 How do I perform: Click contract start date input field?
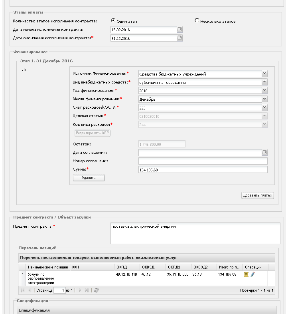pyautogui.click(x=144, y=30)
